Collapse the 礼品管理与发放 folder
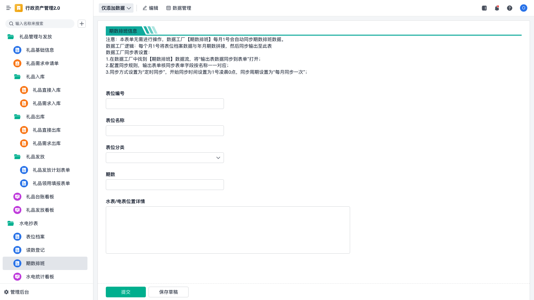534x300 pixels. click(35, 37)
